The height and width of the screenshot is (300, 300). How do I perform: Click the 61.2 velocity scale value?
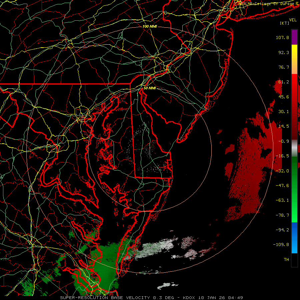284,82
